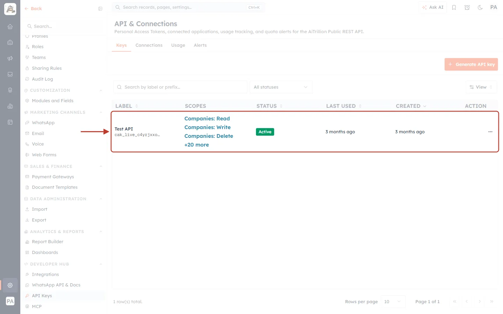Collapse sidebar panel icon next to Back
The width and height of the screenshot is (503, 314).
(100, 9)
